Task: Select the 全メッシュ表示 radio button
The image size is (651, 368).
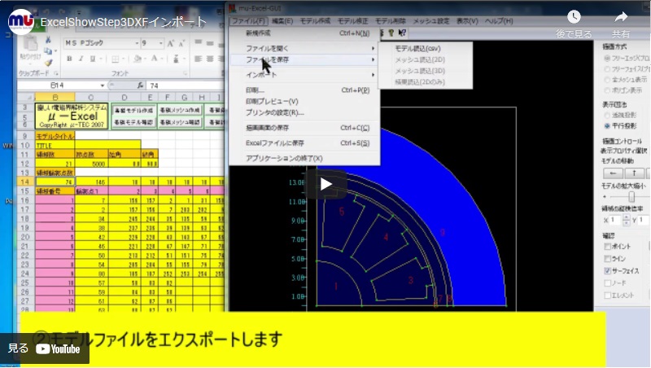Action: 607,80
